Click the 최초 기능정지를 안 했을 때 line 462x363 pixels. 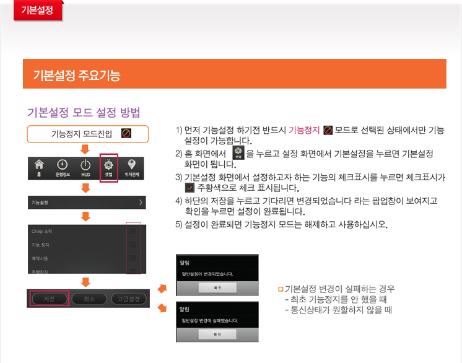336,299
